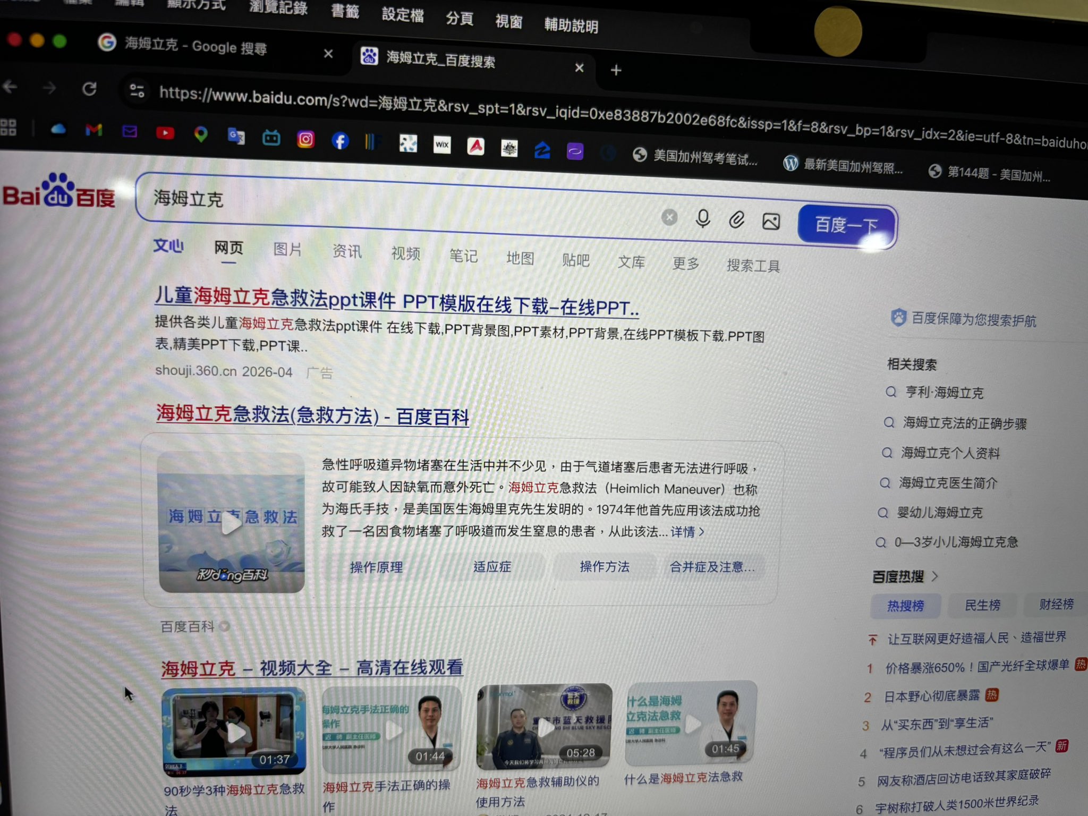Expand the 百度热搜 chevron arrow
Viewport: 1088px width, 816px height.
[936, 576]
